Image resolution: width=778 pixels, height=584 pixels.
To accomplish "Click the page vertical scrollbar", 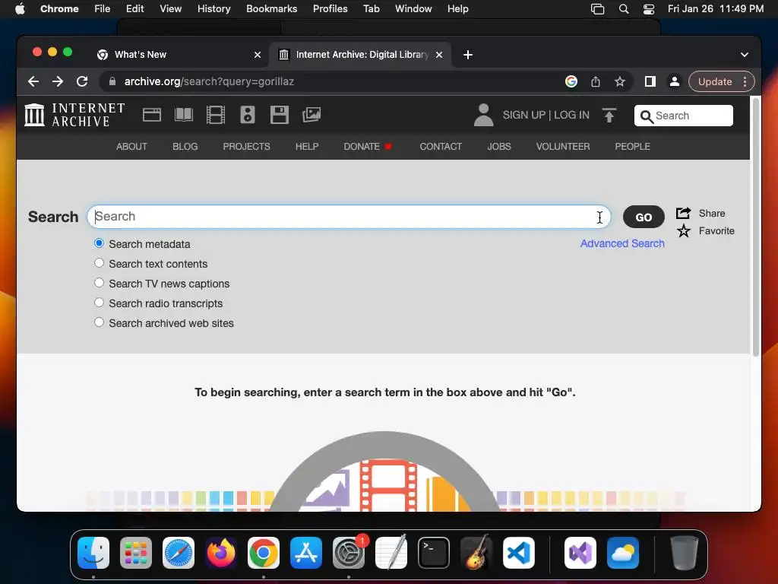I will coord(756,227).
